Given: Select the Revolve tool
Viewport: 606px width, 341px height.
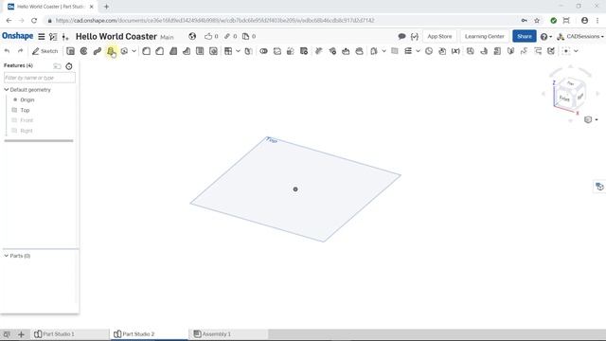Looking at the screenshot, I should click(84, 51).
